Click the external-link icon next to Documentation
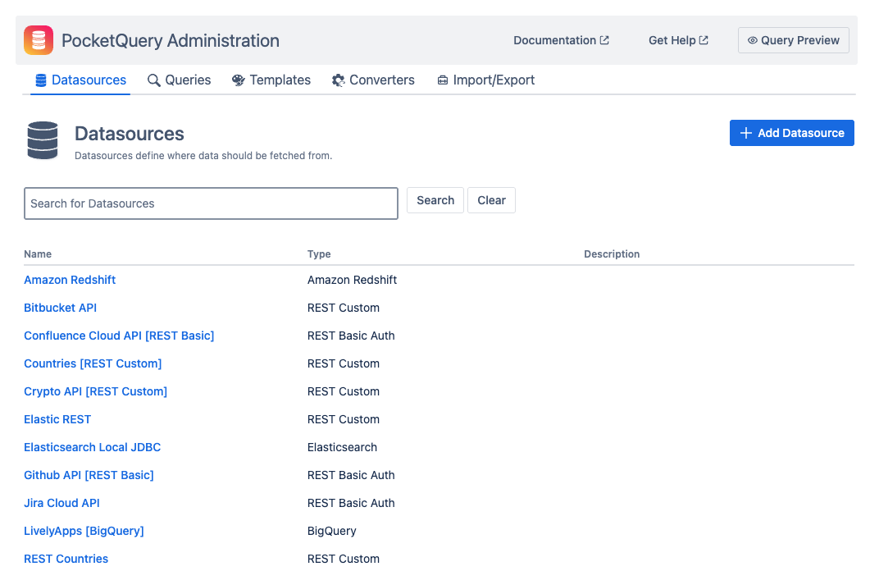The width and height of the screenshot is (879, 571). click(x=604, y=39)
